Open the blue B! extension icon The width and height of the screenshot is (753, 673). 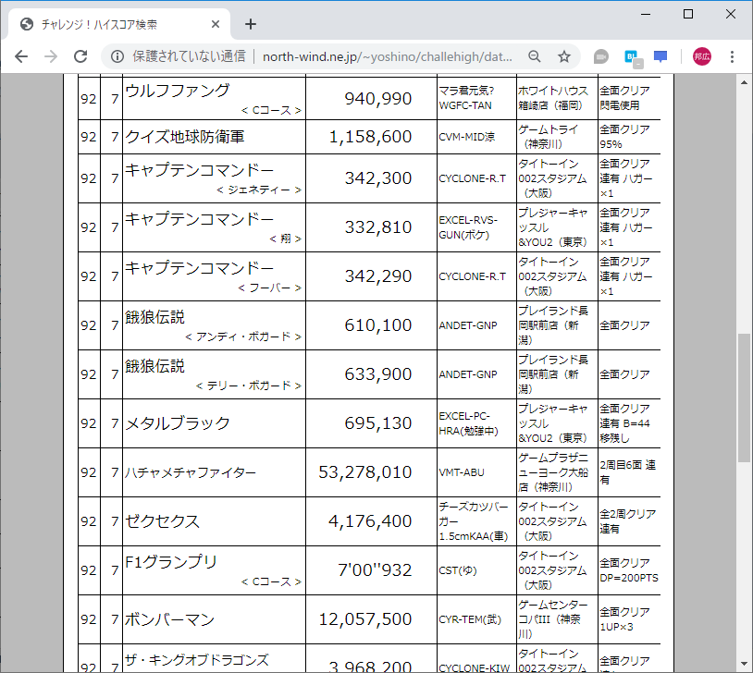coord(633,57)
